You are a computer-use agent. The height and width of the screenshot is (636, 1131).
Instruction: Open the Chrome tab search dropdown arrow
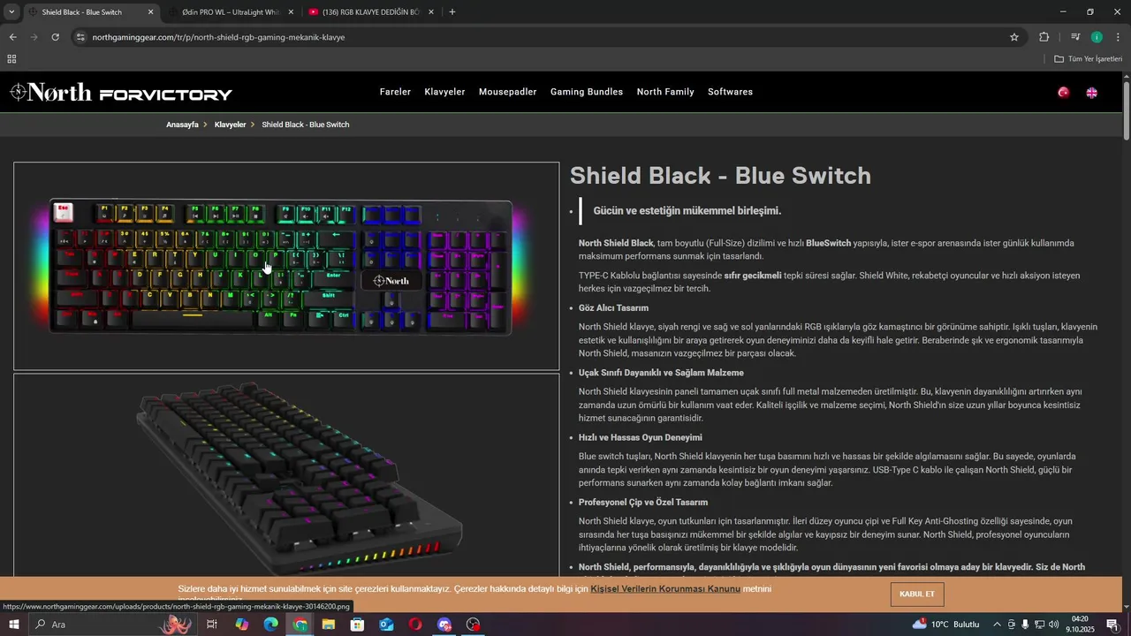[11, 12]
